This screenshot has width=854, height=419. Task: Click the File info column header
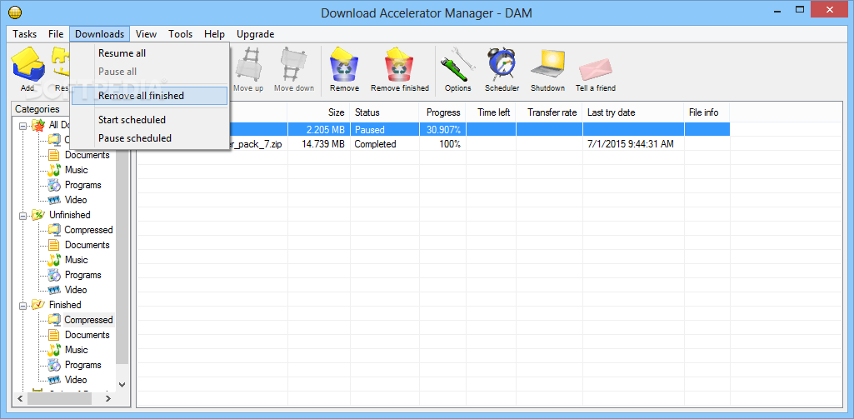pyautogui.click(x=707, y=112)
